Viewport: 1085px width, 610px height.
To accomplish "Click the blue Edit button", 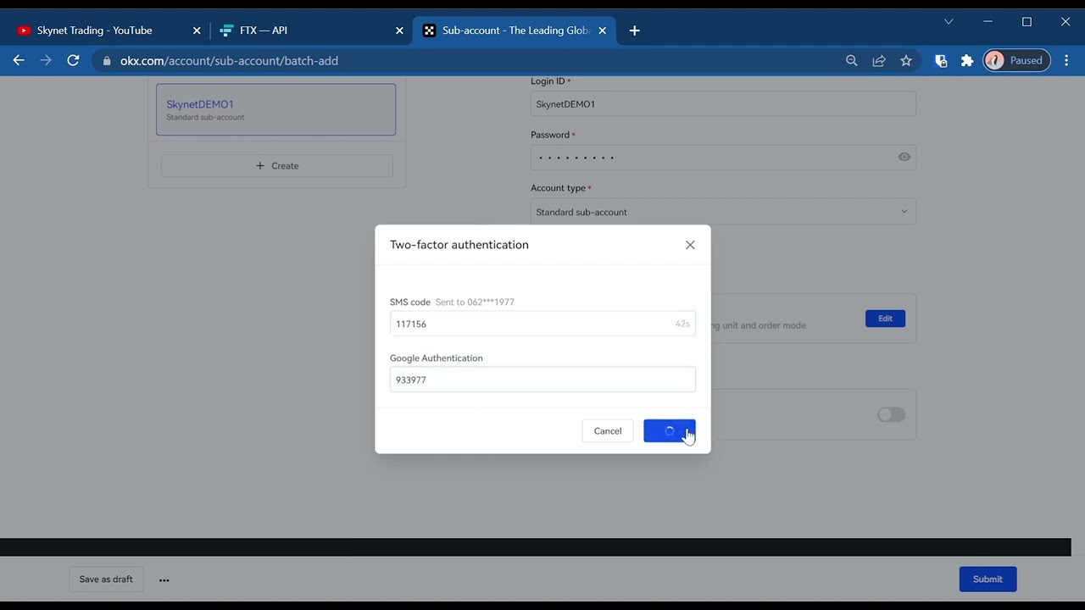I will pos(885,319).
